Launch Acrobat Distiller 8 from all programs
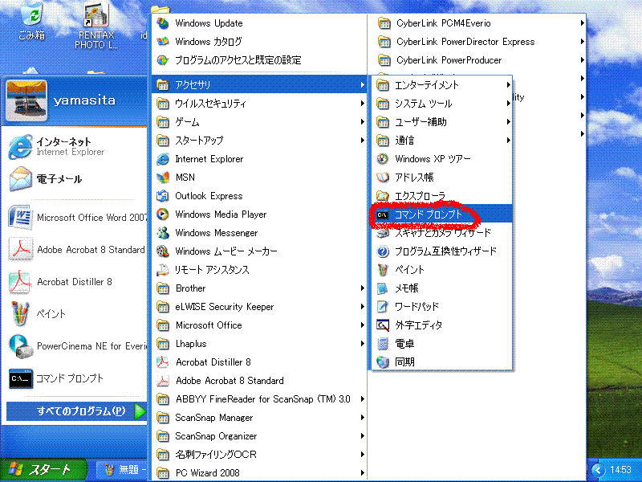This screenshot has width=642, height=482. pyautogui.click(x=259, y=362)
